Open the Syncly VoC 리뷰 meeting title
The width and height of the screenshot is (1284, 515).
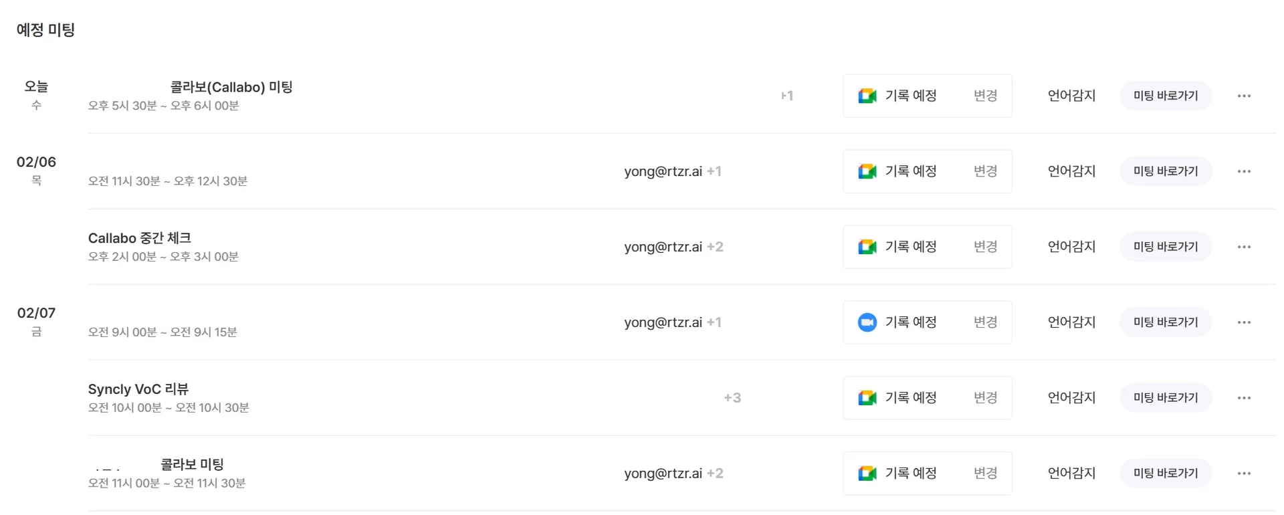pos(138,389)
